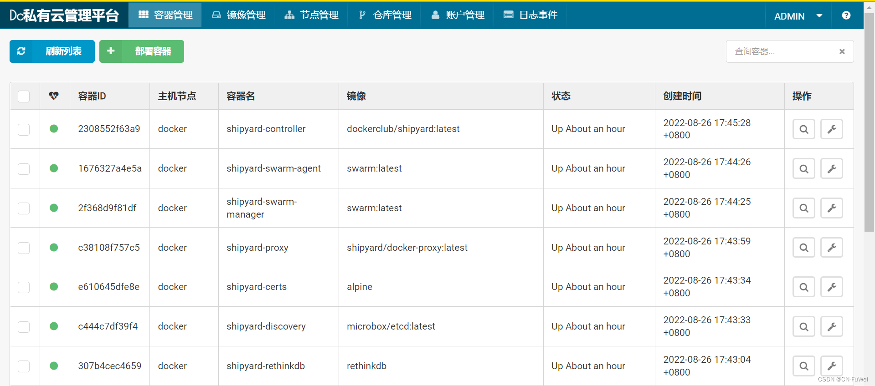This screenshot has height=386, width=875.
Task: Open the 镜像管理 tab
Action: [x=239, y=15]
